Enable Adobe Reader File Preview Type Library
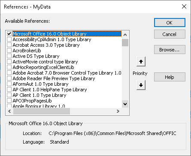Viewport: 191px width, 156px height. tap(9, 78)
